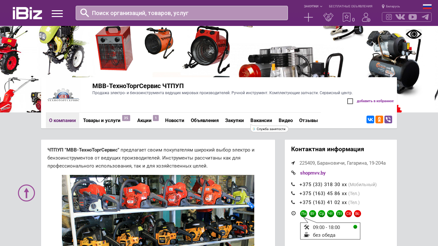438x246 pixels.
Task: Reveal mobile number +375 (33) 318 30 xx
Action: 323,184
